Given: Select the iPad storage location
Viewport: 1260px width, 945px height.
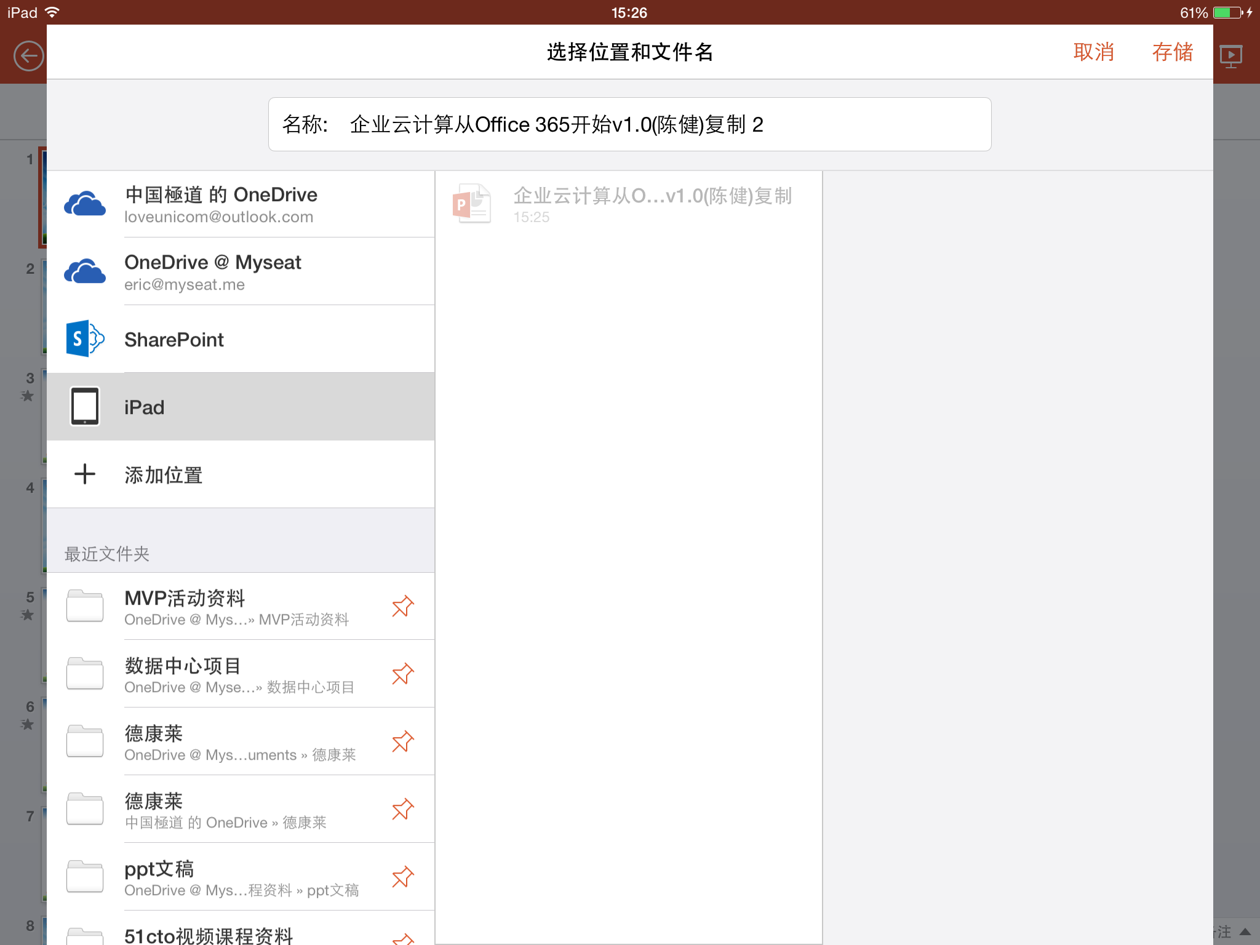Looking at the screenshot, I should click(x=241, y=407).
